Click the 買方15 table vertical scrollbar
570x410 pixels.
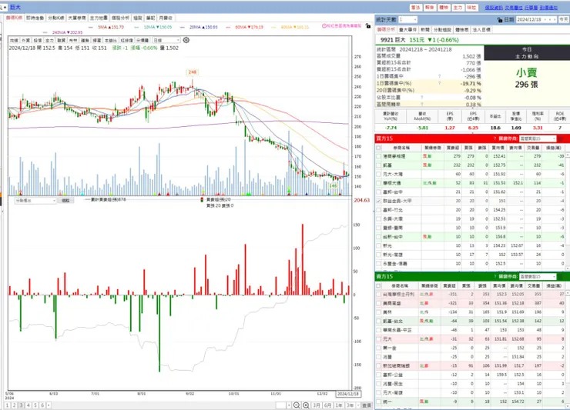(568, 211)
